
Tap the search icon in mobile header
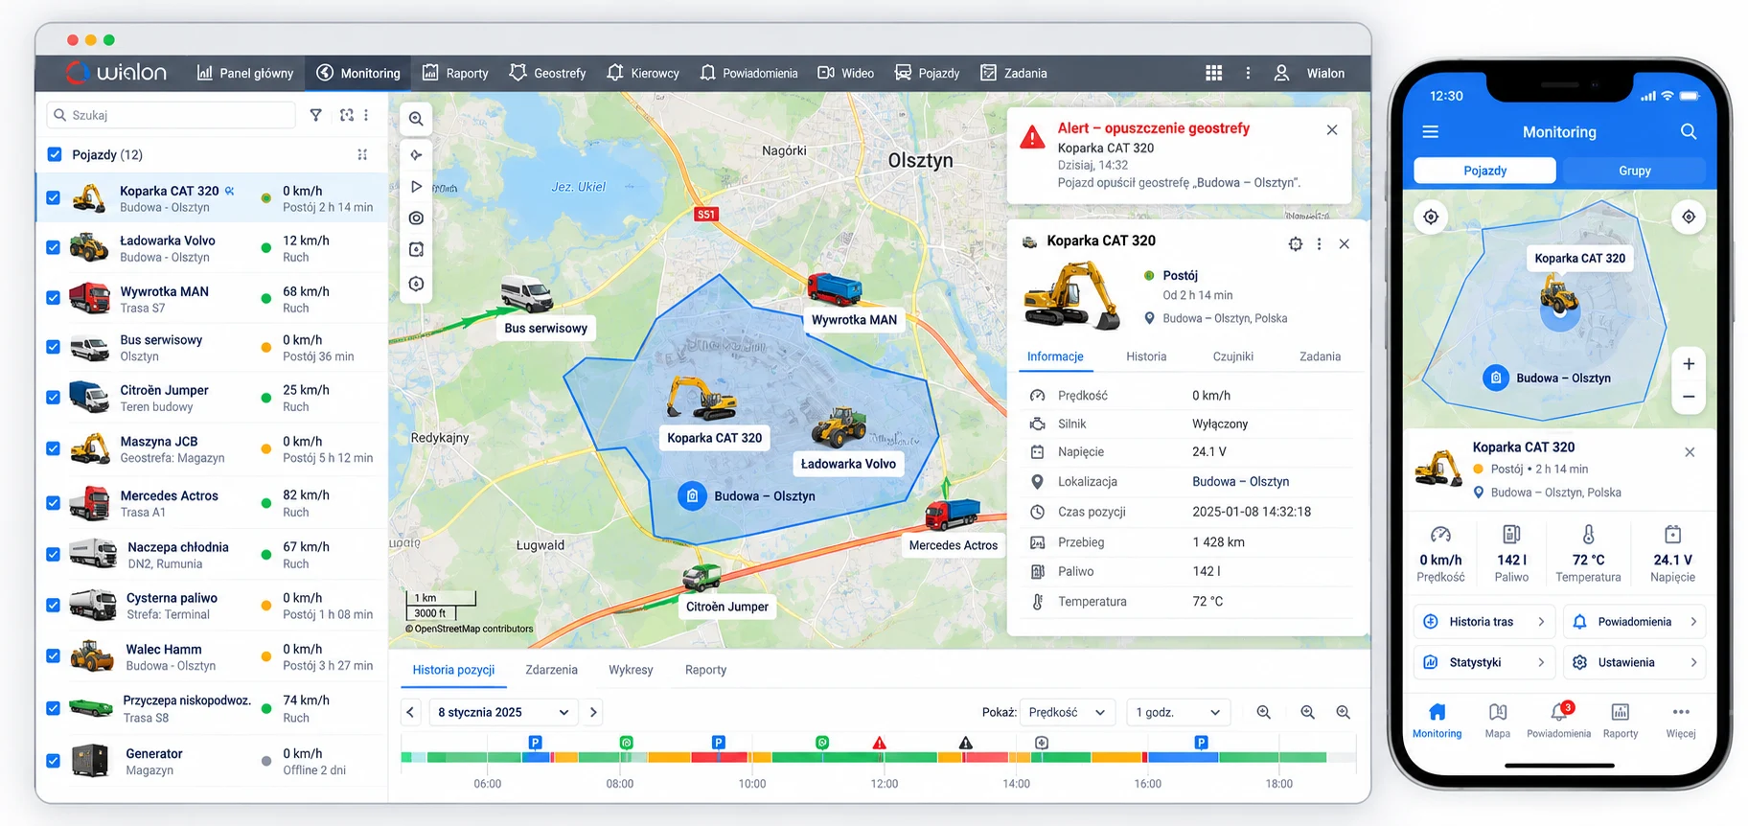(x=1689, y=132)
